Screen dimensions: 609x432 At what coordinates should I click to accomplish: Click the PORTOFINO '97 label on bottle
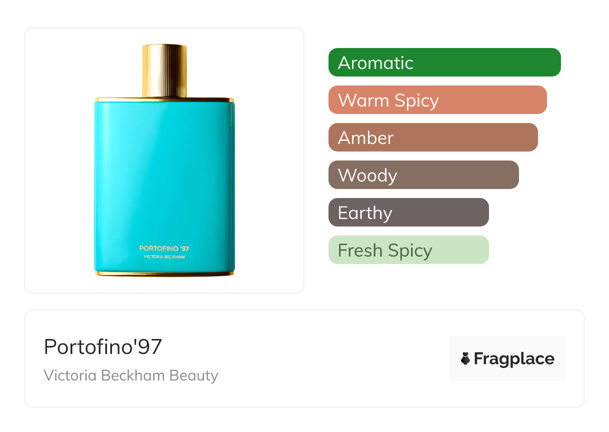[164, 248]
